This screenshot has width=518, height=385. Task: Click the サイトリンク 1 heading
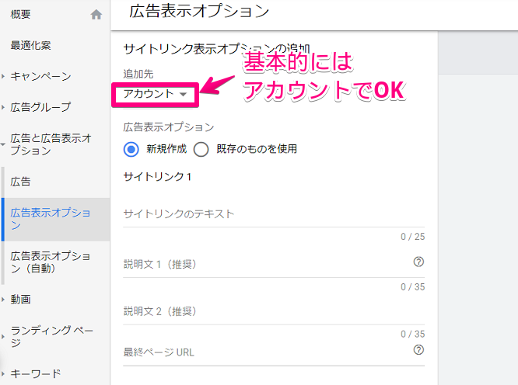(x=157, y=177)
